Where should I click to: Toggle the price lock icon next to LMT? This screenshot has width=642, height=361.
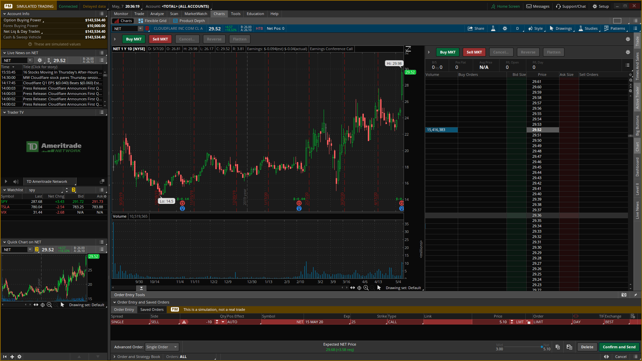[x=528, y=322]
